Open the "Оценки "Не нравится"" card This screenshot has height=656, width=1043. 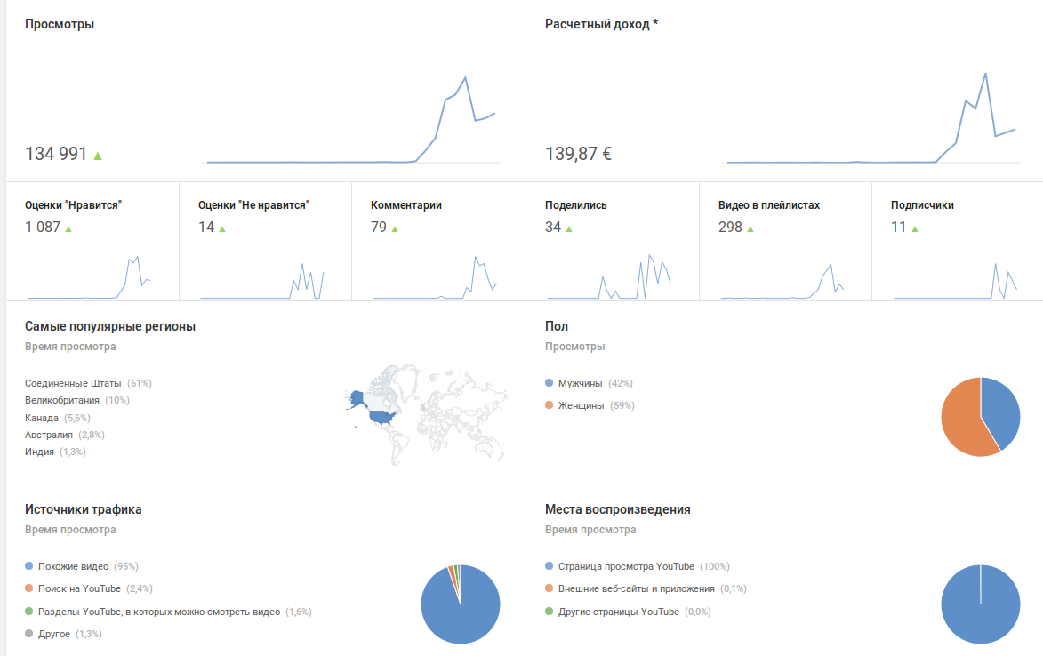click(253, 205)
